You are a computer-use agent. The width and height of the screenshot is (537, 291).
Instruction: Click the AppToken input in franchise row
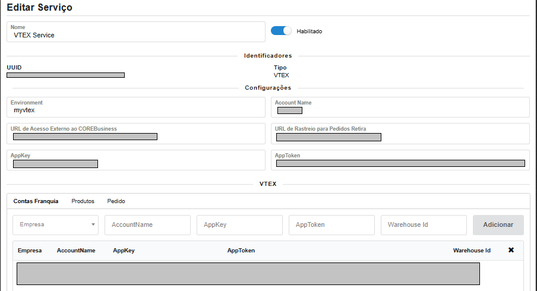(331, 225)
